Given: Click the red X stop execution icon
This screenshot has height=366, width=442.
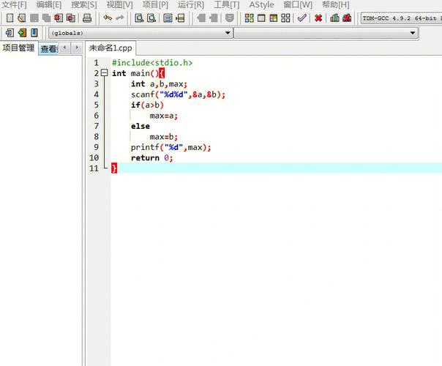Looking at the screenshot, I should pos(318,18).
